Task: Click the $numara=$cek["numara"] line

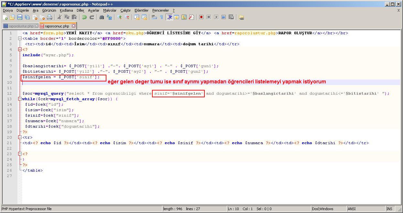Action: pyautogui.click(x=55, y=121)
